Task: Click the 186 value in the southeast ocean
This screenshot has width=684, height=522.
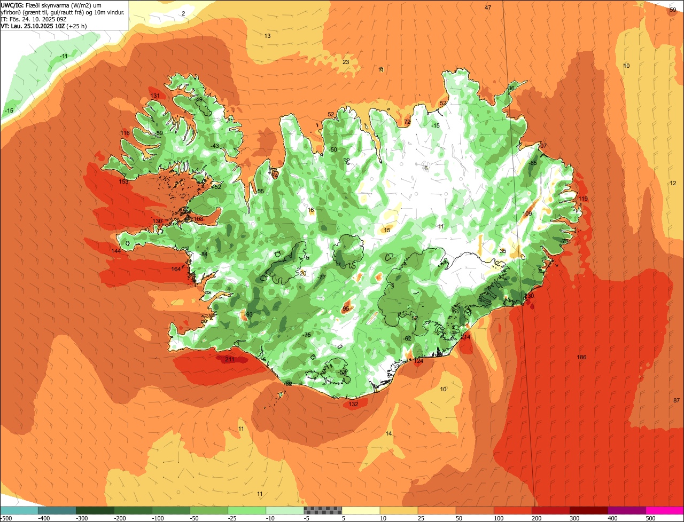Action: point(582,357)
